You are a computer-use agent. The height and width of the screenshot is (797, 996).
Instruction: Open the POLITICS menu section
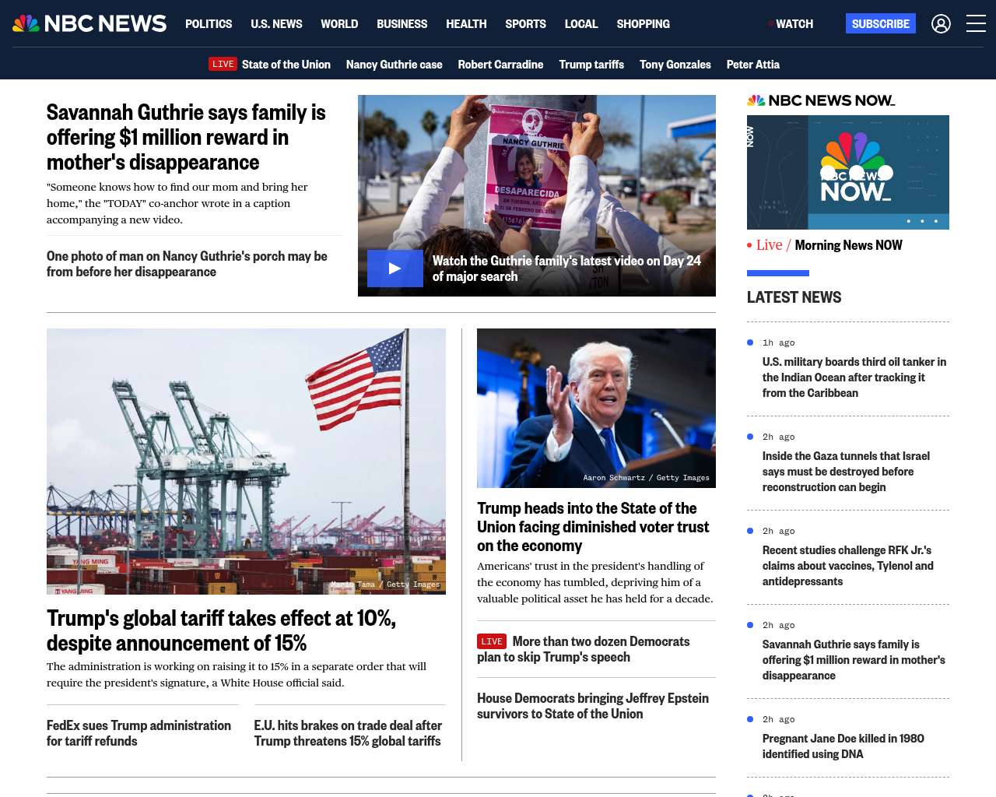pos(209,24)
